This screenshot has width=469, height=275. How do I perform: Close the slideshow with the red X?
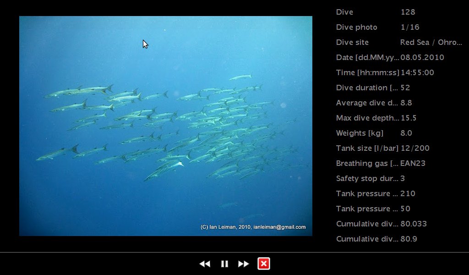264,264
